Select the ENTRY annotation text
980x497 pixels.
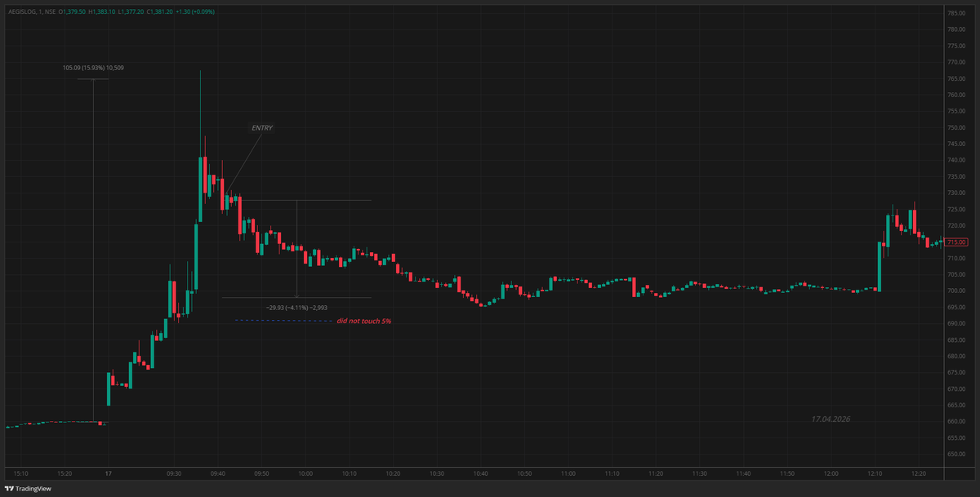[262, 128]
